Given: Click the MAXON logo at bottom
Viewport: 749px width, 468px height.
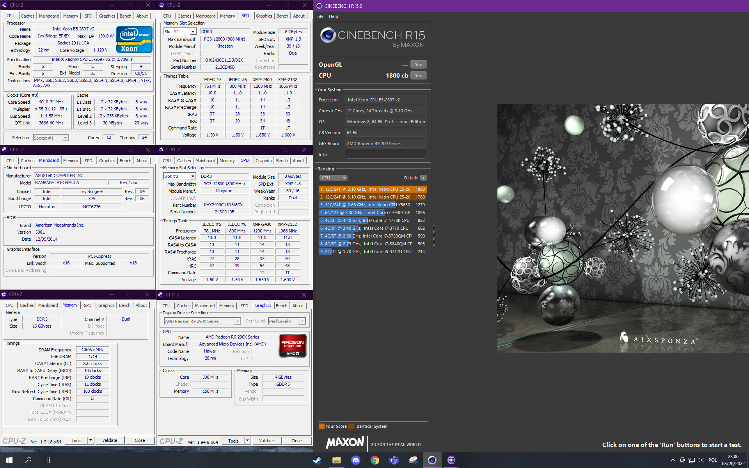Looking at the screenshot, I should [345, 442].
